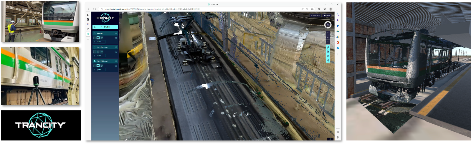Screen dimensions: 471x144
Task: Toggle the Edge sidebar hide button
Action: pyautogui.click(x=338, y=132)
